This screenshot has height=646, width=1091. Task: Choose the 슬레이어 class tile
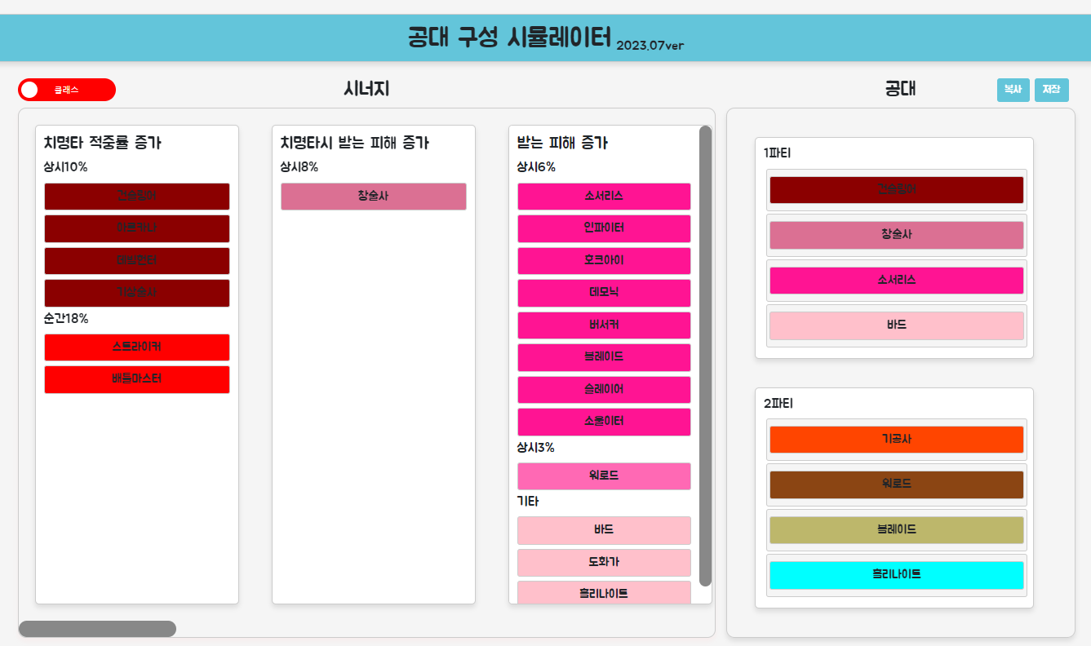(604, 390)
